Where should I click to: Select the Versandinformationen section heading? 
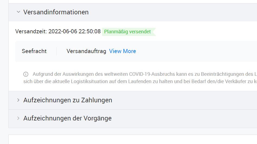pyautogui.click(x=56, y=12)
